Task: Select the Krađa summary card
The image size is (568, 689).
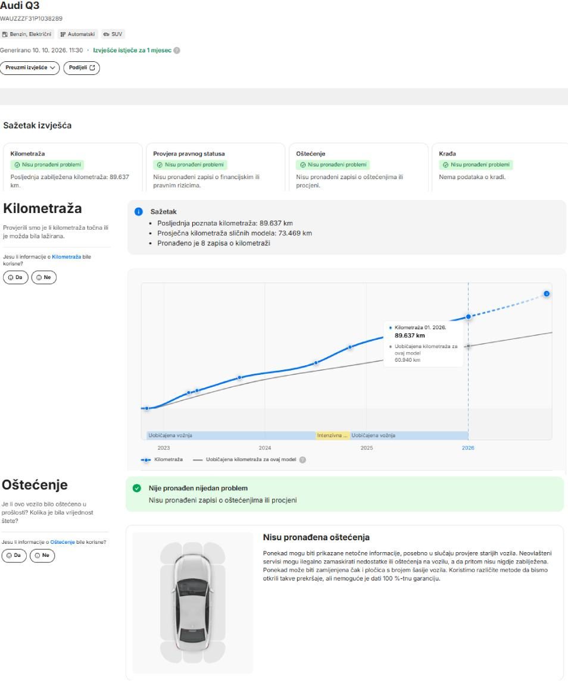Action: pos(500,167)
